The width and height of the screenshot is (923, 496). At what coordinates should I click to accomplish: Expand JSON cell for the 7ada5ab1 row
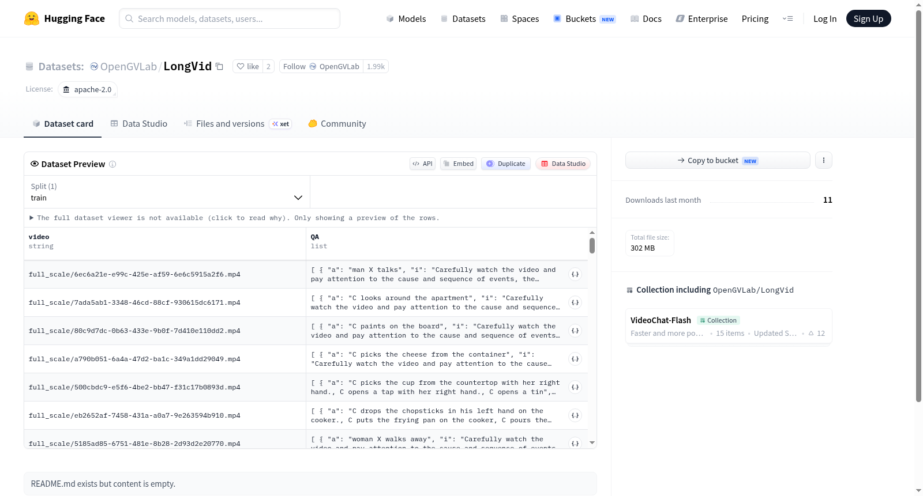575,302
